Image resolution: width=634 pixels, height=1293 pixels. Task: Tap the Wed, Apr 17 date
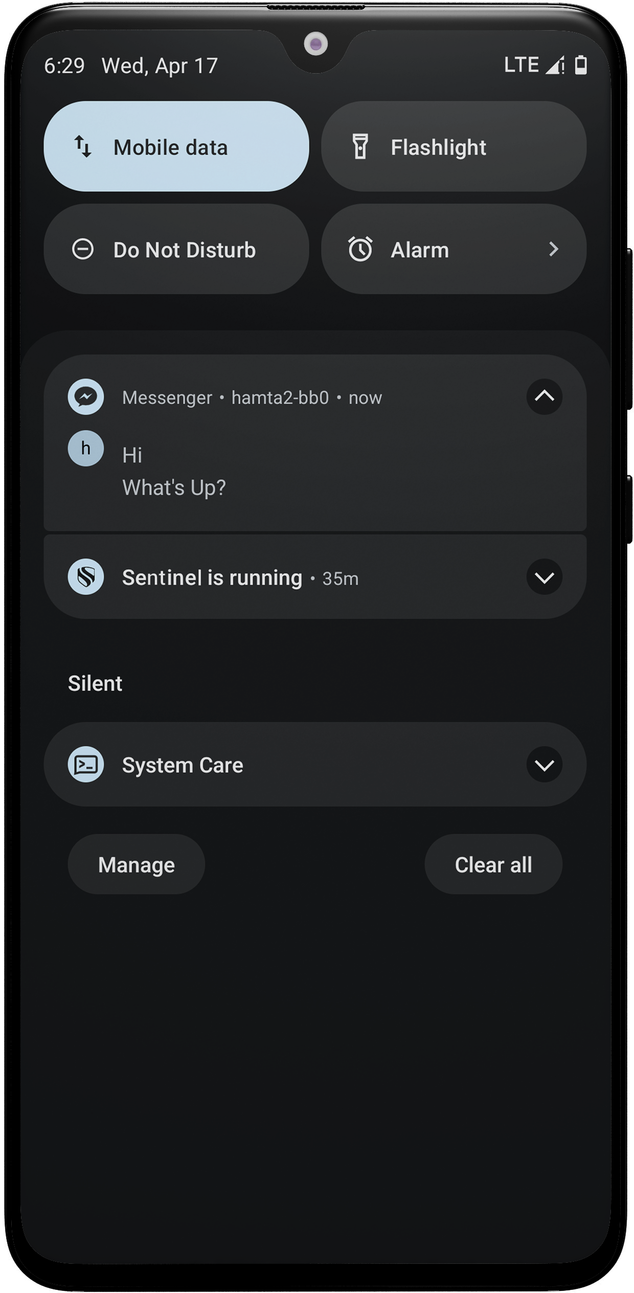coord(160,66)
